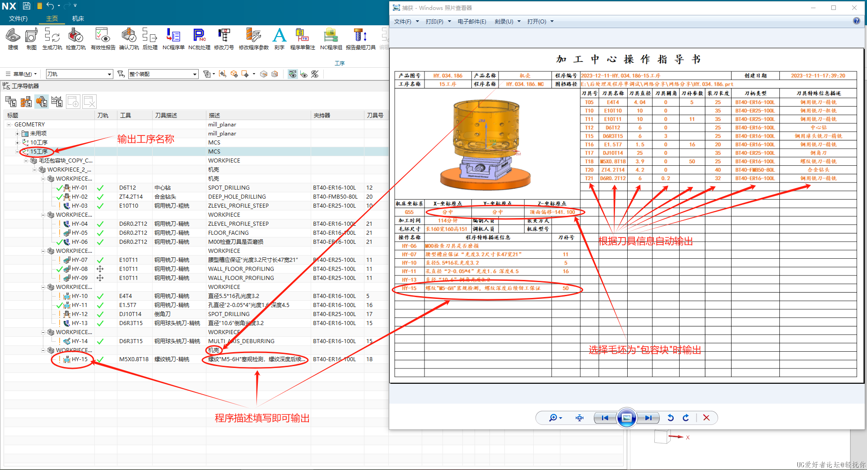Open the 刀轨 filter combo box
The height and width of the screenshot is (470, 867).
click(x=79, y=74)
